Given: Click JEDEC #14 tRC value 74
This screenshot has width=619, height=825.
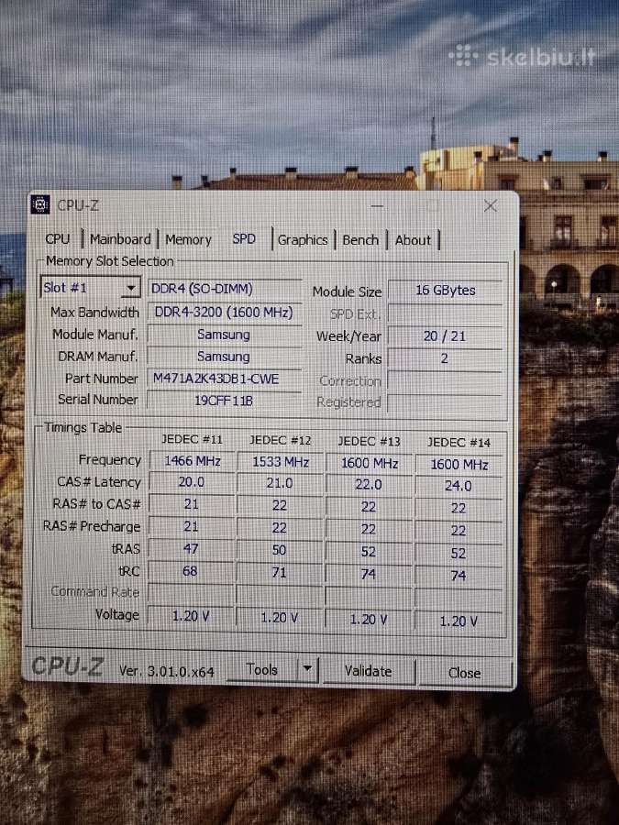Looking at the screenshot, I should tap(459, 575).
